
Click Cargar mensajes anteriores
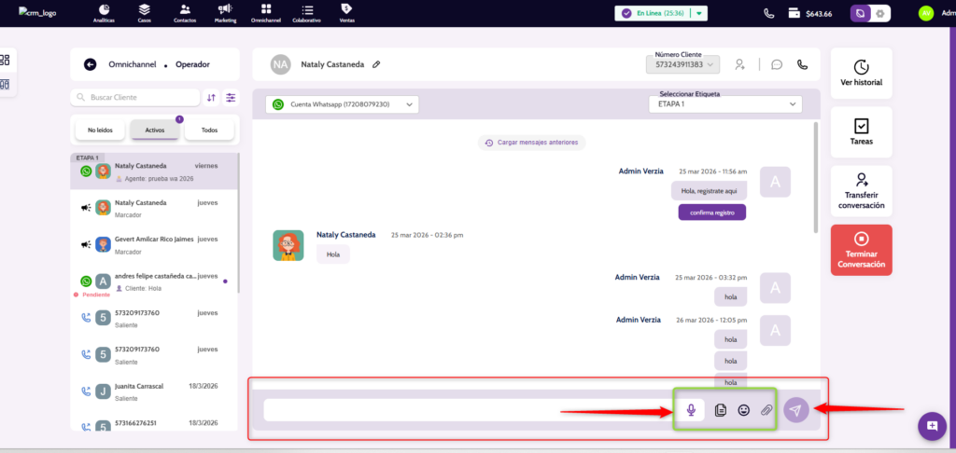532,143
